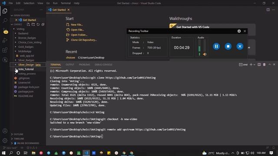Open File Explorer from the taskbar

[33, 153]
